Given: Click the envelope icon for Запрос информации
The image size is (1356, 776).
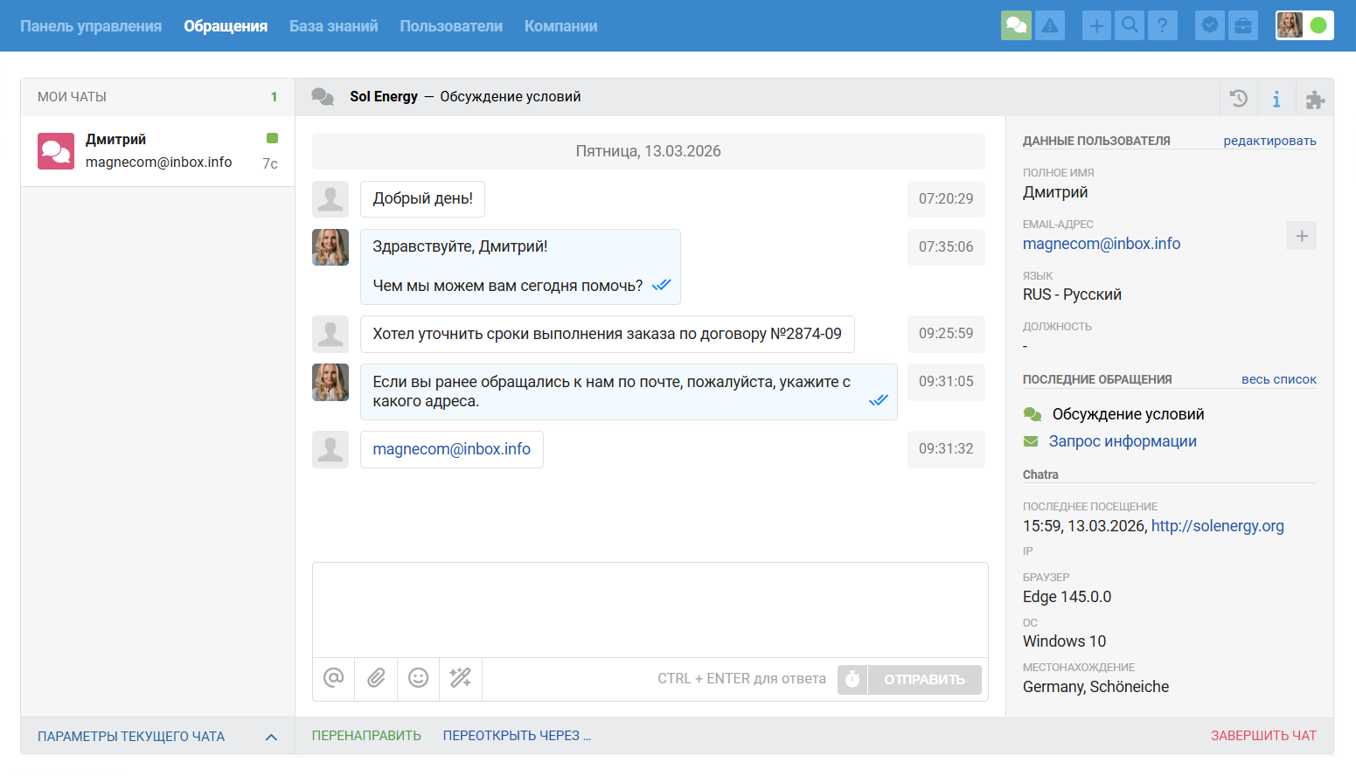Looking at the screenshot, I should [x=1031, y=441].
